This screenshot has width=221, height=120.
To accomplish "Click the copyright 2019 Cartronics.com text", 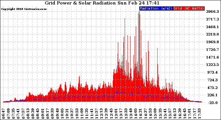I will (x=24, y=9).
